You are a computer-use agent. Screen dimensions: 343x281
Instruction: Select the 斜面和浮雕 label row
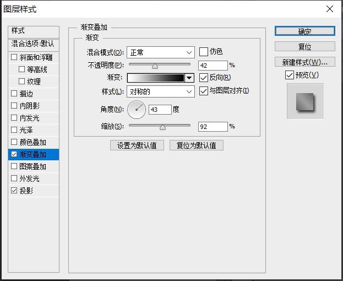[x=34, y=57]
